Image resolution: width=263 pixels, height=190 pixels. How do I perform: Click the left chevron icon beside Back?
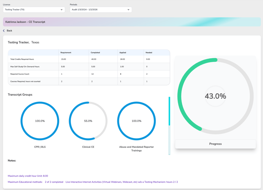coord(4,31)
